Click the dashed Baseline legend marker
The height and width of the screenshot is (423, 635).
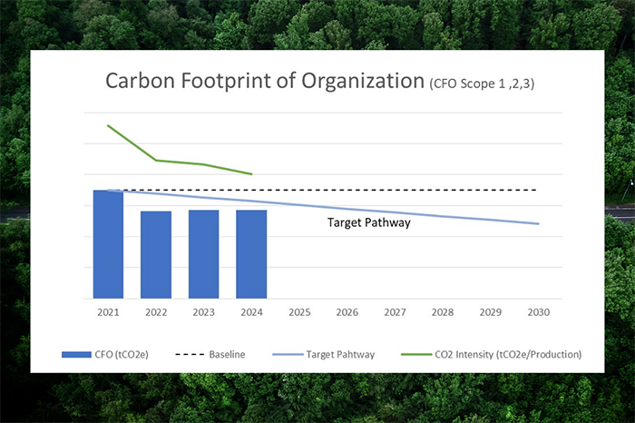tap(190, 355)
